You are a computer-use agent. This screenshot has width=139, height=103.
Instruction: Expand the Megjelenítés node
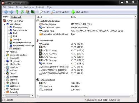pyautogui.click(x=4, y=61)
